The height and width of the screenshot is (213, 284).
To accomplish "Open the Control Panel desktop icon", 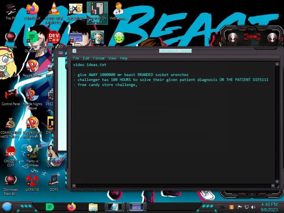I will (x=11, y=97).
